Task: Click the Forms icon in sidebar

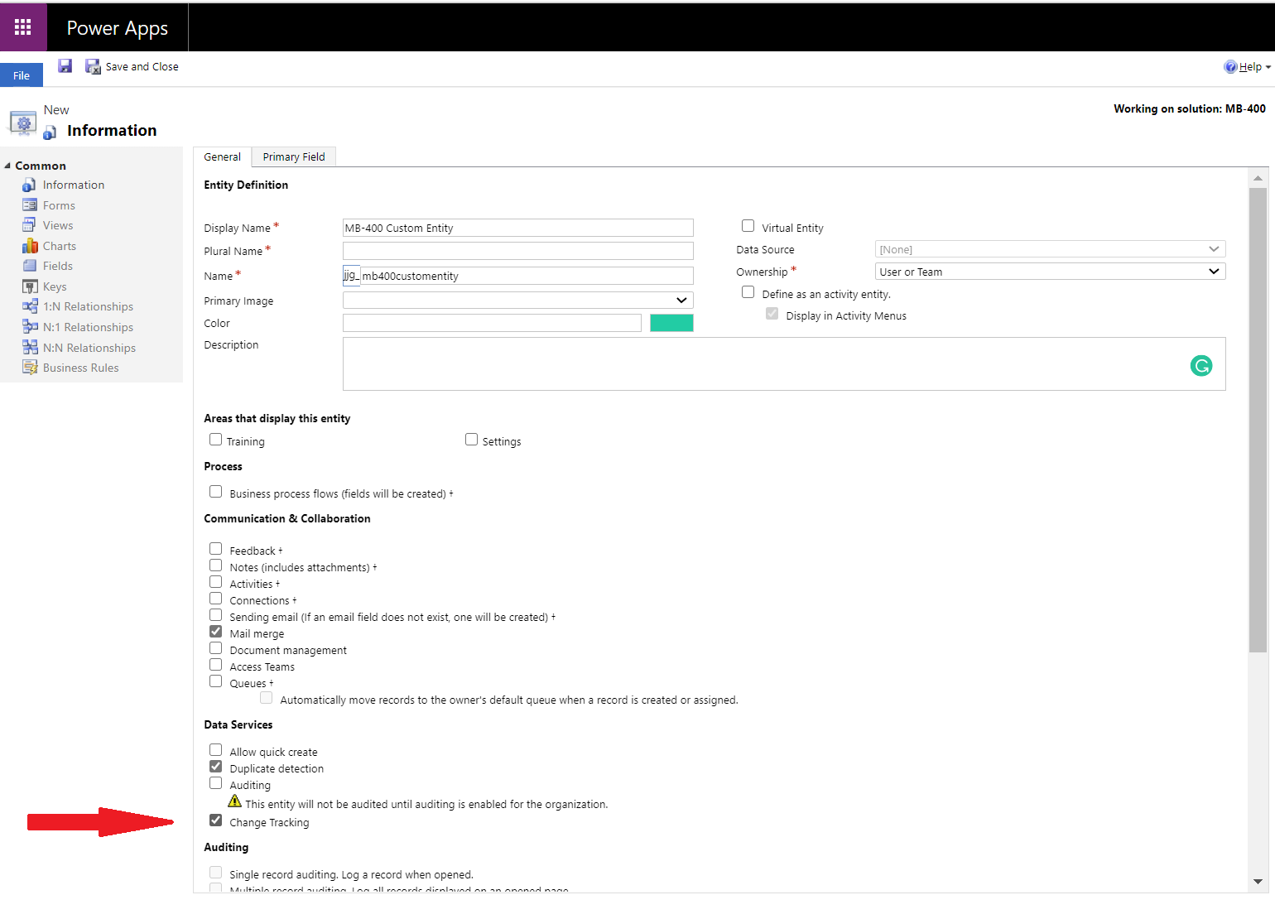Action: pyautogui.click(x=30, y=205)
